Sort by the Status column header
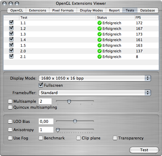162x156 pixels. [x=115, y=17]
